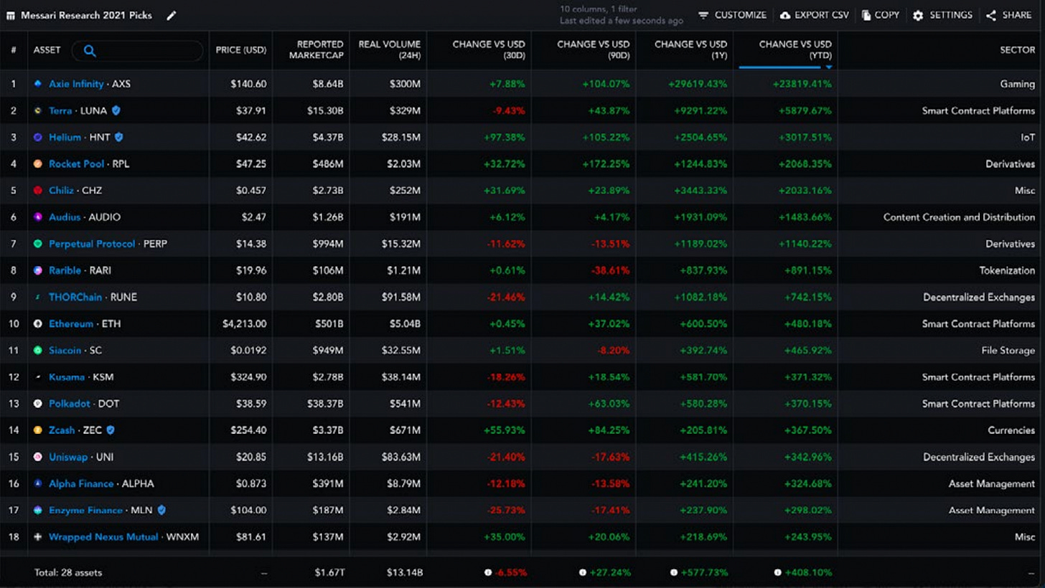This screenshot has height=588, width=1045.
Task: Open the Axie Infinity asset link
Action: (76, 84)
